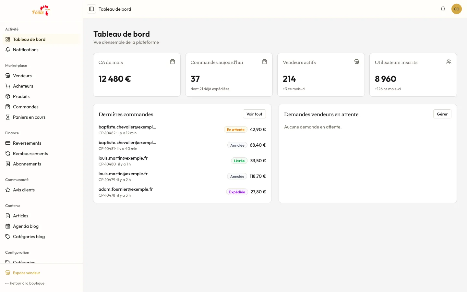Open Notifications in the sidebar
The image size is (467, 292).
click(41, 50)
